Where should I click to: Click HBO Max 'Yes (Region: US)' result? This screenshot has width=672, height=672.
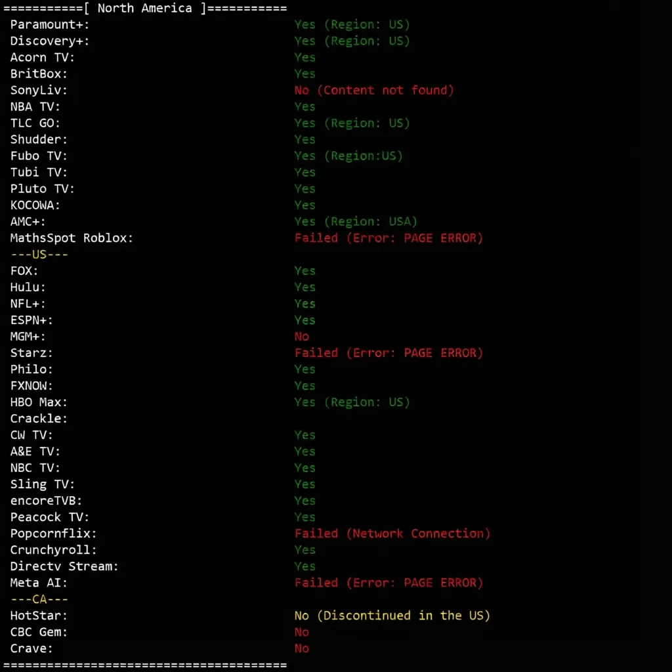tap(352, 402)
